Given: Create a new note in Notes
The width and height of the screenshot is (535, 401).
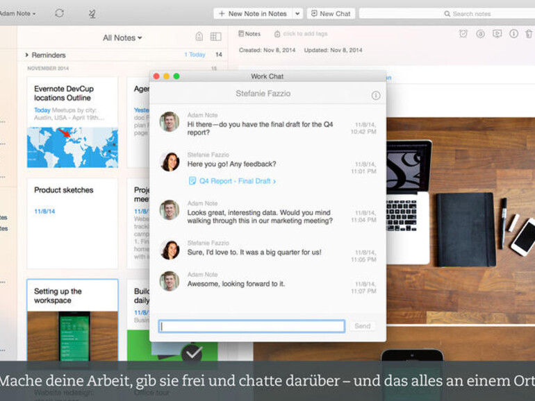Looking at the screenshot, I should (252, 14).
